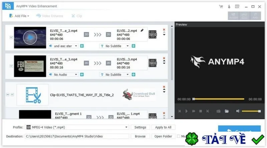This screenshot has width=267, height=148.
Task: Add audio track to ELVIS_T...e_2.mp4
Action: (x=82, y=46)
